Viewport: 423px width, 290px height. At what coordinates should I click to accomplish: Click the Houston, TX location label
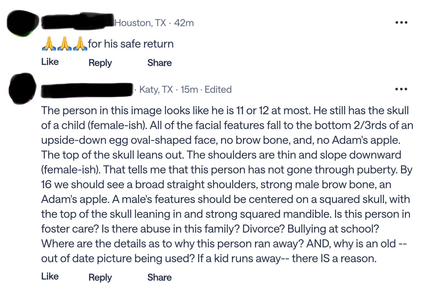(x=140, y=23)
